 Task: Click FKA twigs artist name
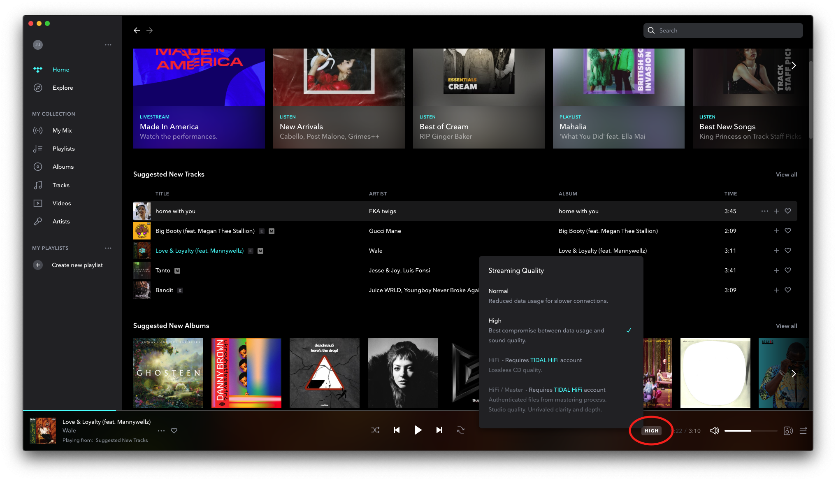point(382,211)
